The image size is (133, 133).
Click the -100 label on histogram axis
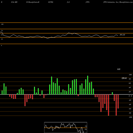click(x=130, y=117)
